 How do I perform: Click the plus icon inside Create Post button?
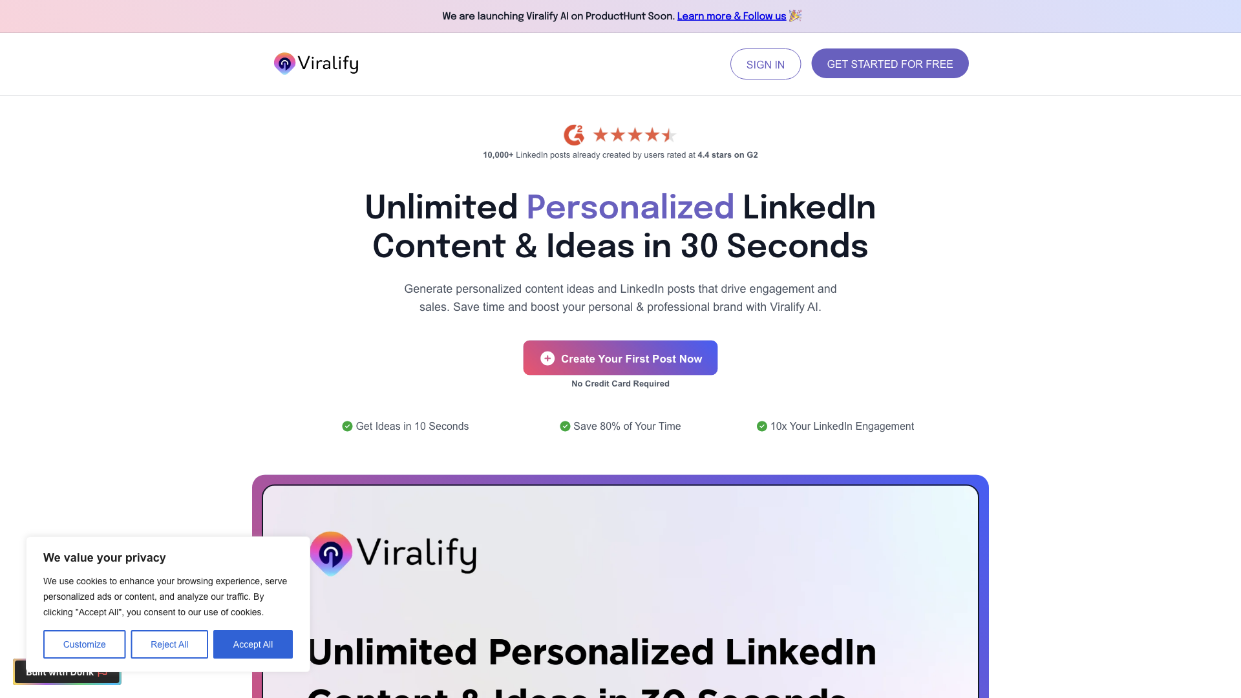[547, 357]
